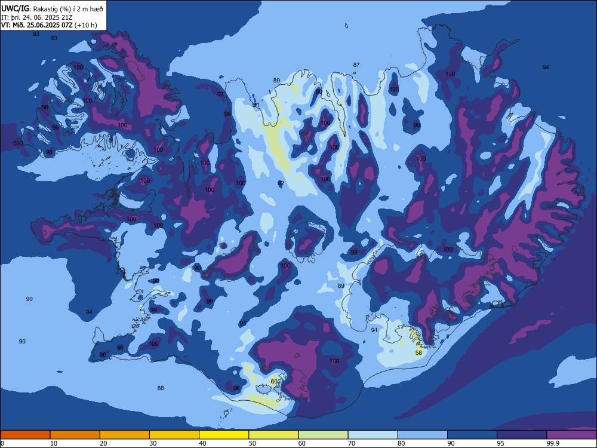Viewport: 597px width, 448px height.
Task: Click the humidity value 60 on the map
Action: [x=274, y=381]
